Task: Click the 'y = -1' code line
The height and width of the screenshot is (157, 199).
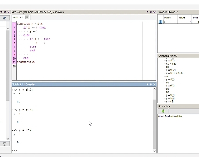Action: point(40,43)
